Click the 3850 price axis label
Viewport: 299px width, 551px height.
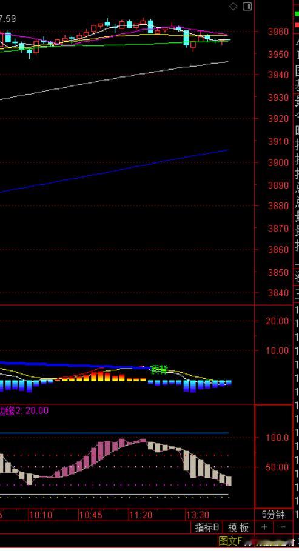click(x=278, y=272)
